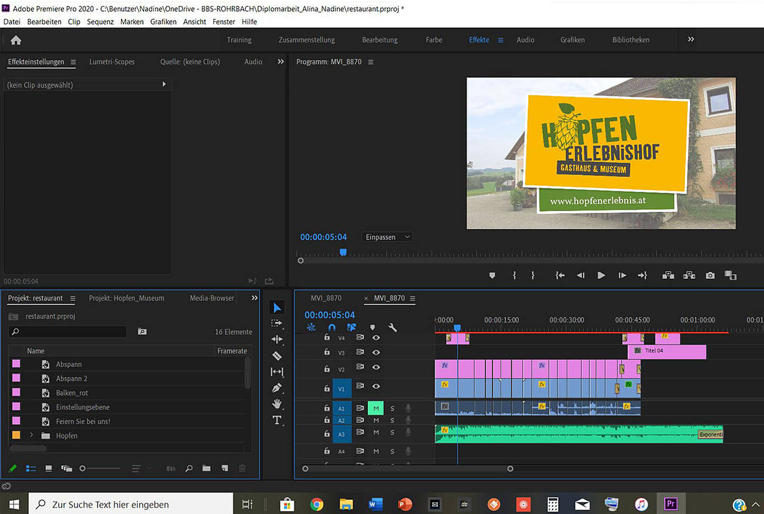Open the Projekt: Hopfen_Museum tab
The width and height of the screenshot is (764, 514).
[126, 298]
